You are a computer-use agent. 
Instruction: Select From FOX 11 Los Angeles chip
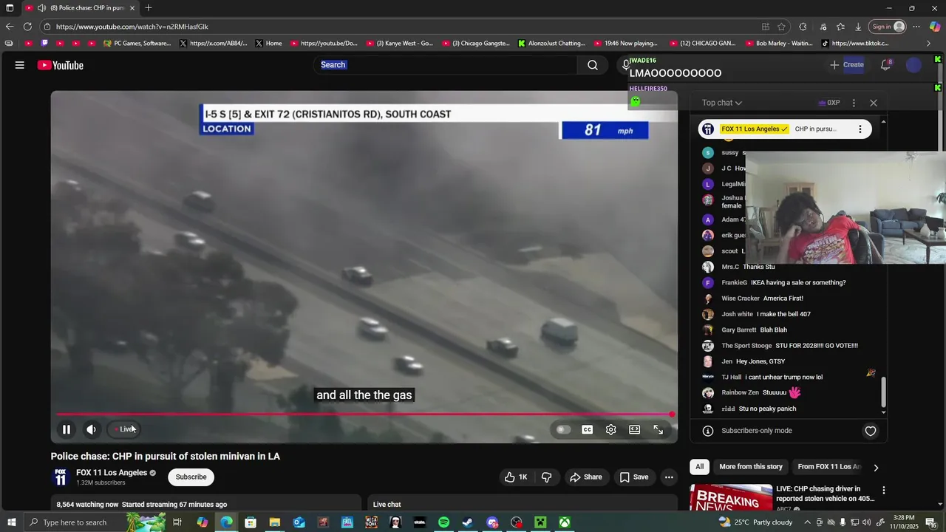[829, 467]
